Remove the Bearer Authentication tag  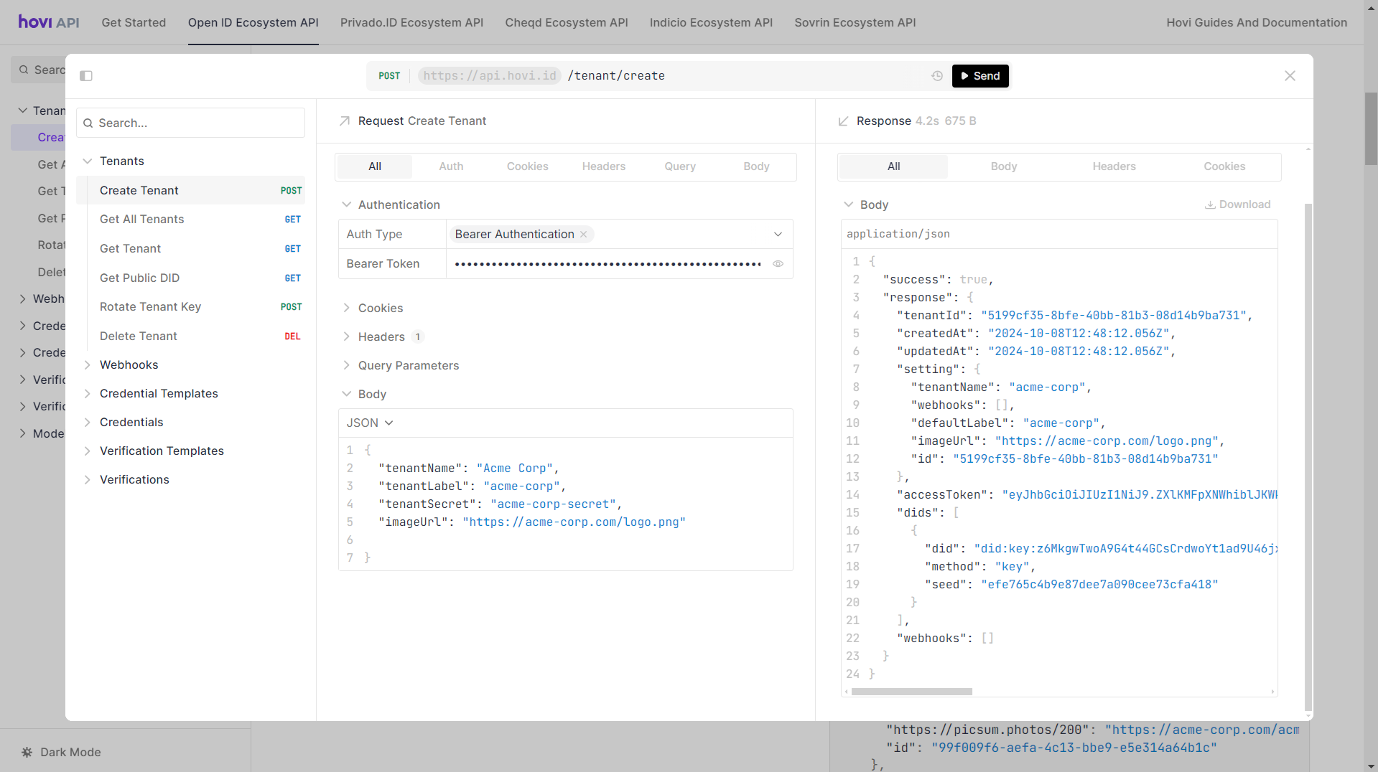click(584, 235)
